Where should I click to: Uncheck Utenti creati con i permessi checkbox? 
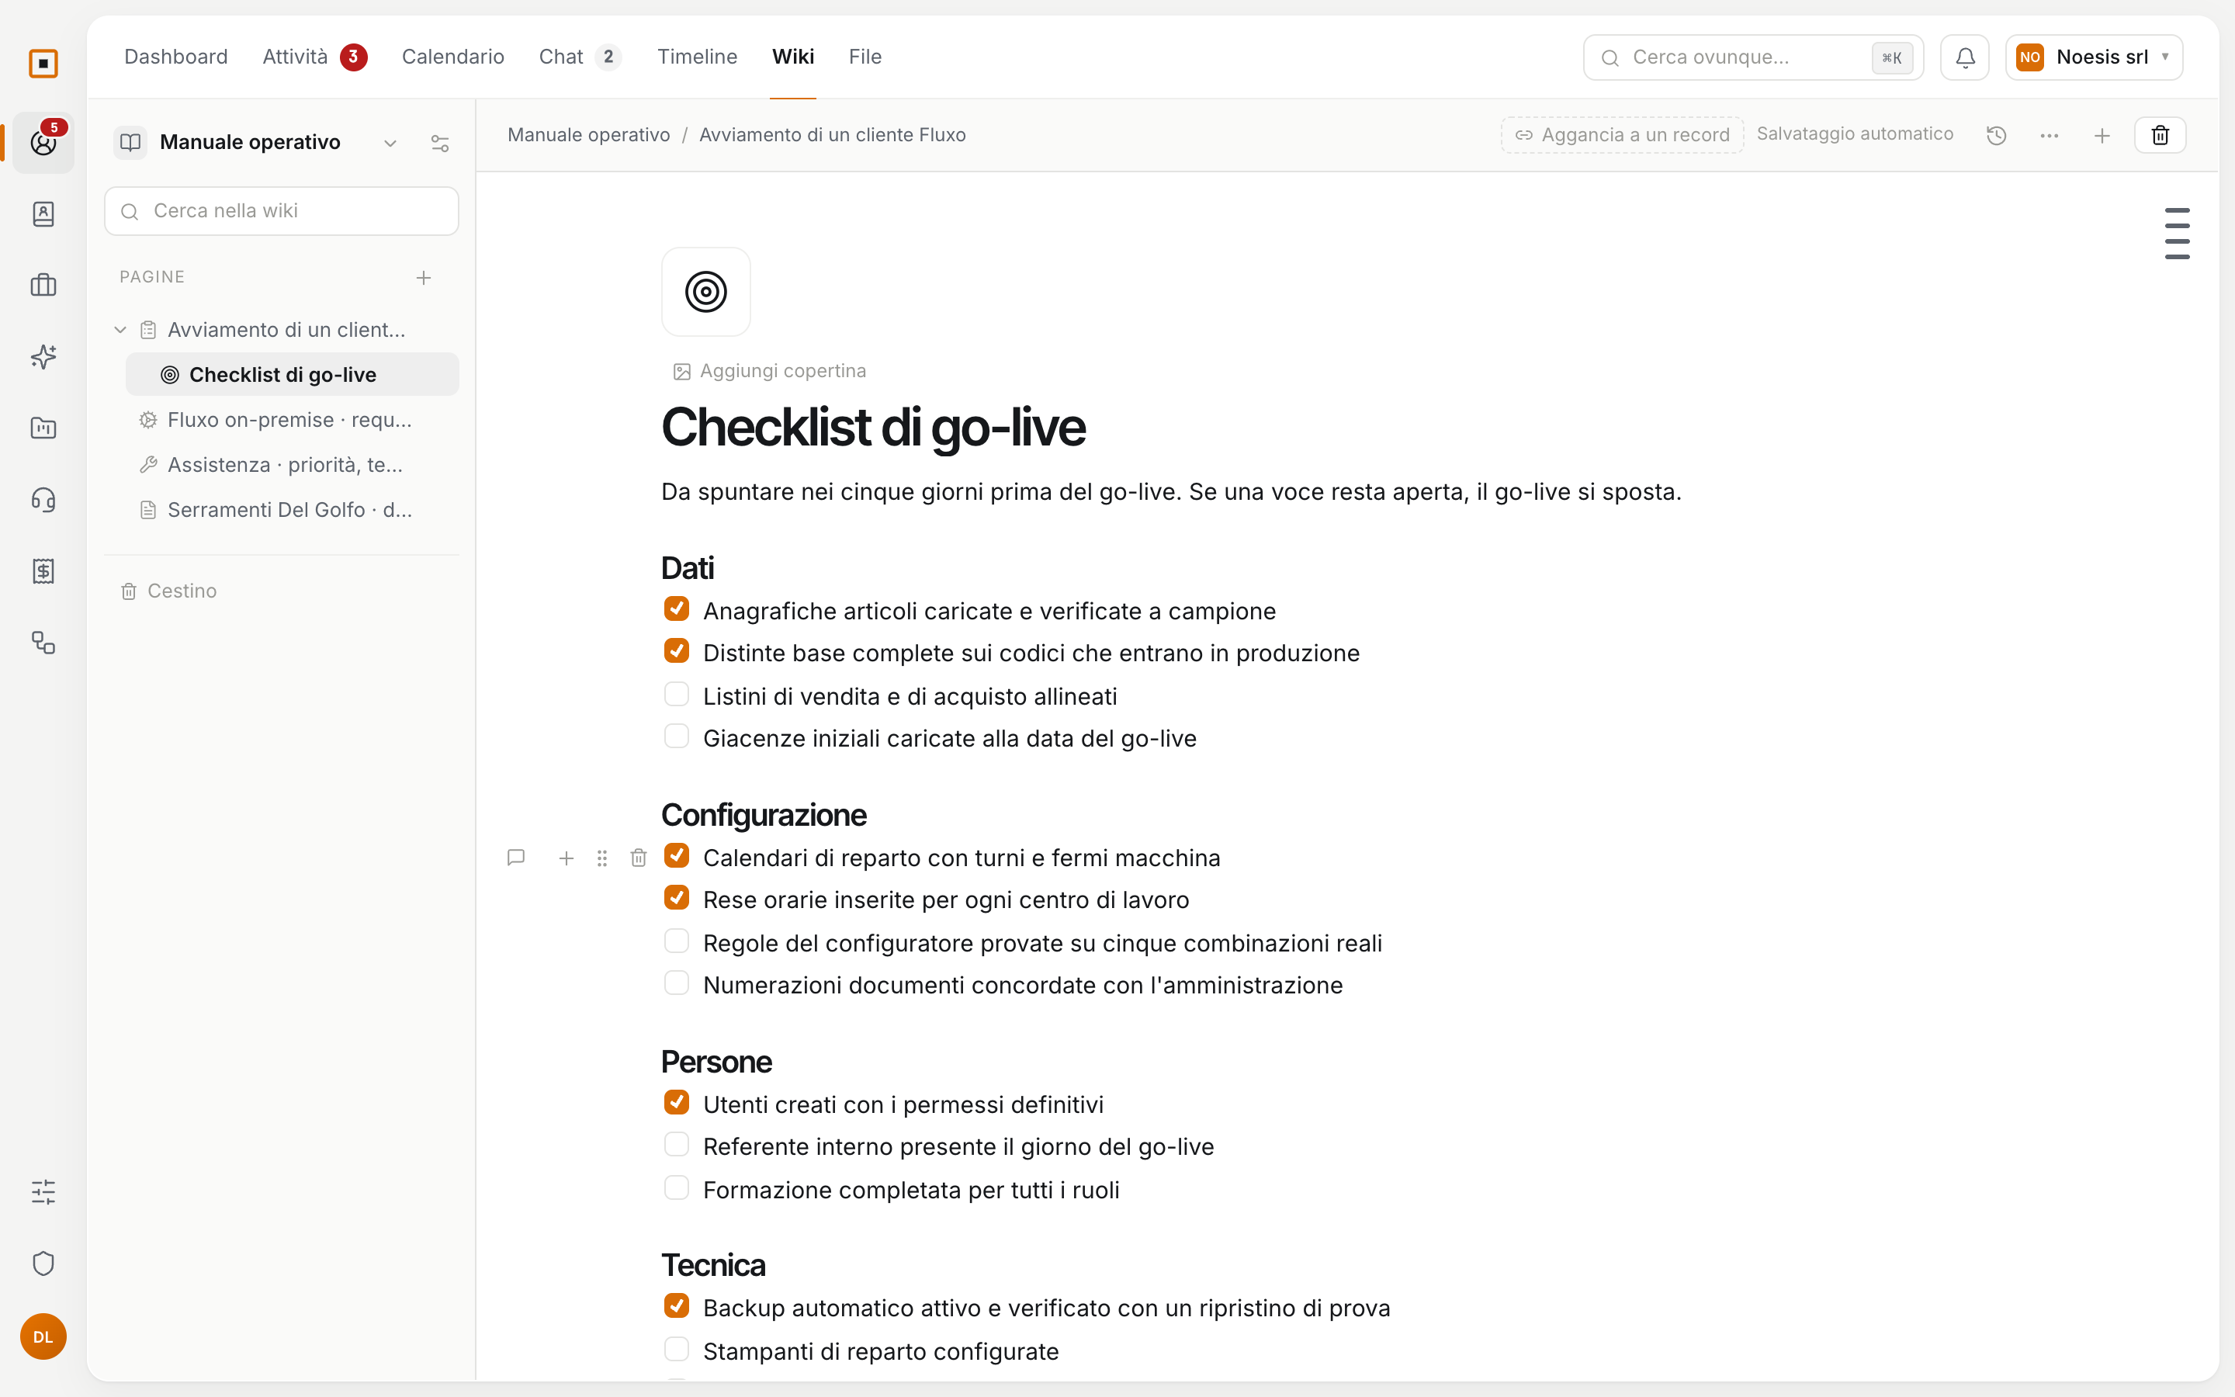pyautogui.click(x=676, y=1102)
